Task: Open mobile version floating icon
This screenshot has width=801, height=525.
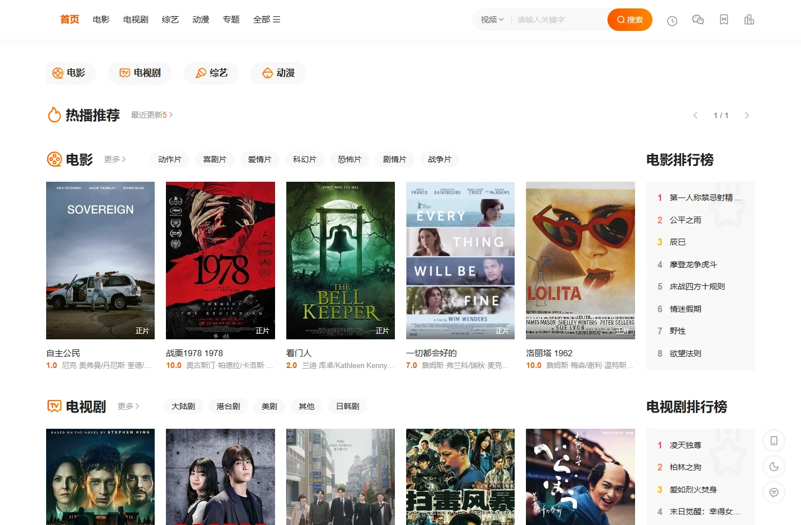Action: click(774, 441)
